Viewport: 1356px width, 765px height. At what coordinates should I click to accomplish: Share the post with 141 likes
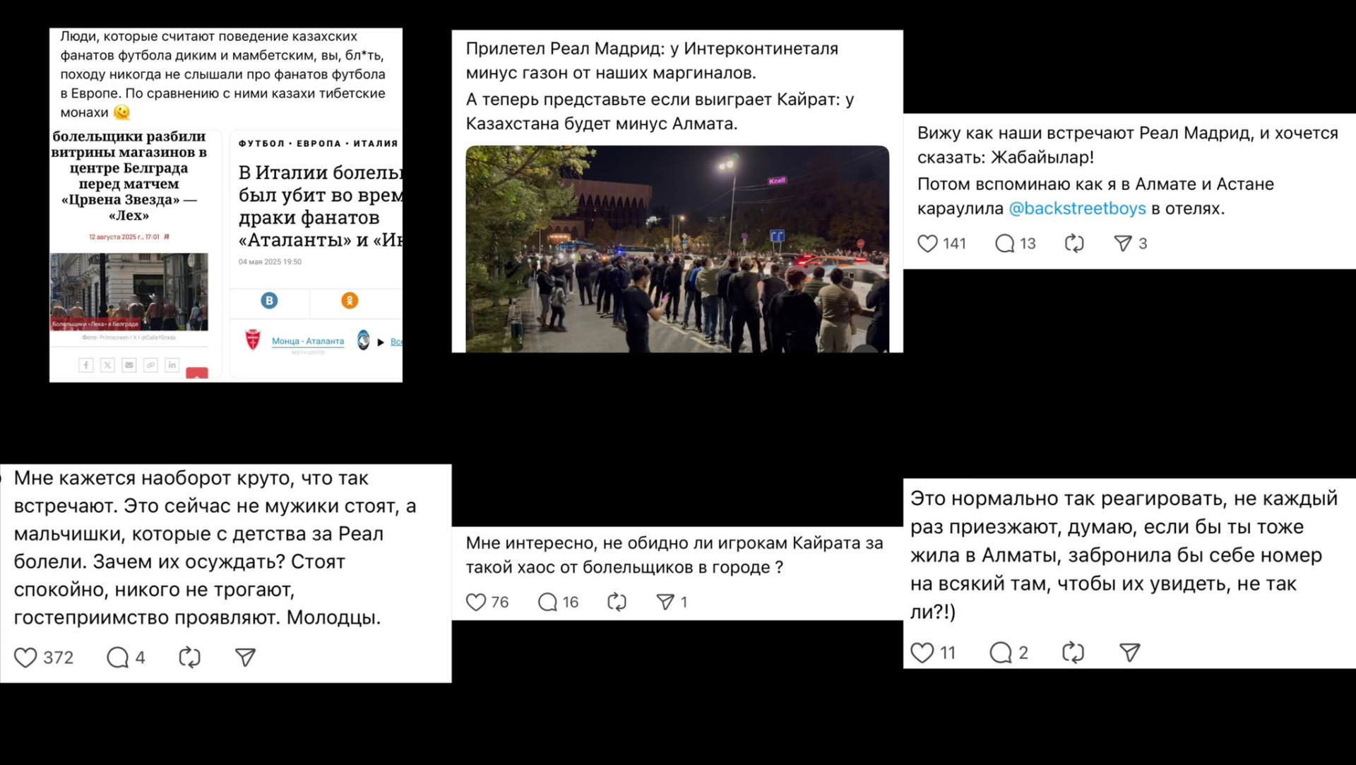pyautogui.click(x=1123, y=244)
